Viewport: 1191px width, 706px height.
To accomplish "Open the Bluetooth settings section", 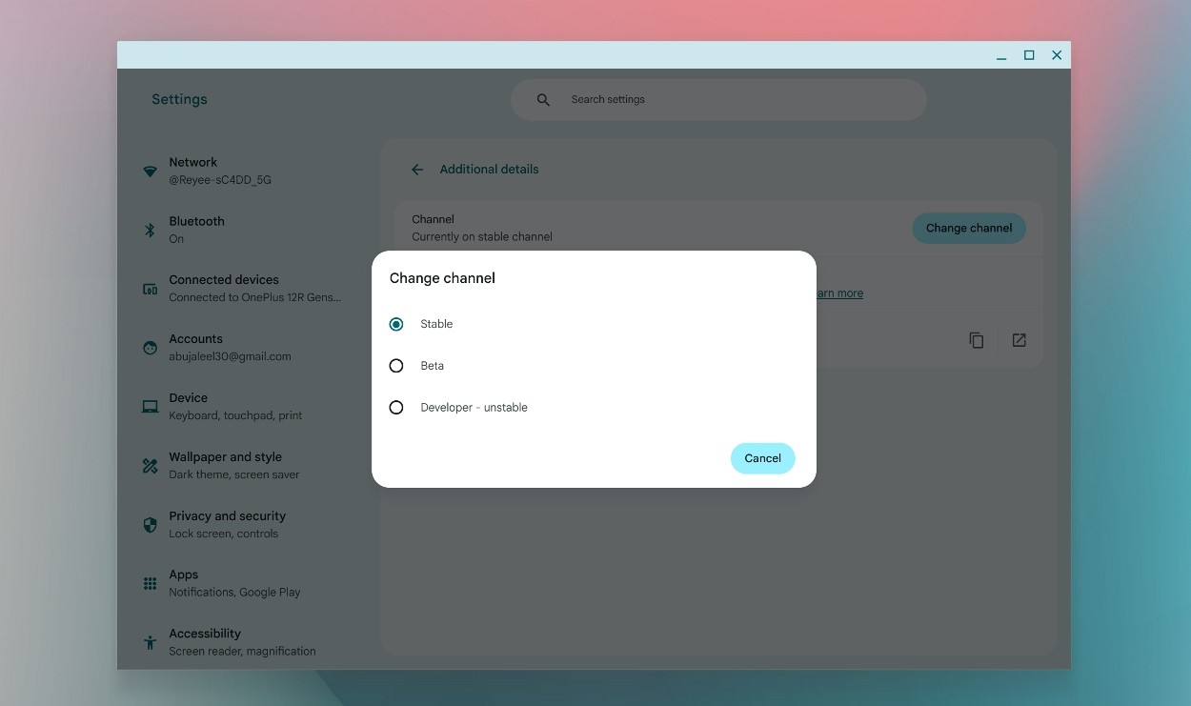I will 246,230.
